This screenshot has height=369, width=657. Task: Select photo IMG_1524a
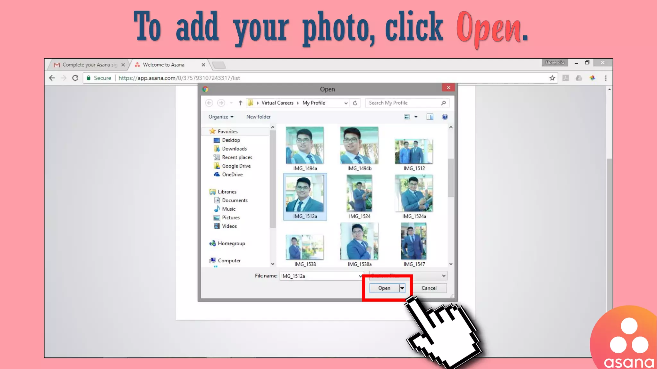pos(414,197)
